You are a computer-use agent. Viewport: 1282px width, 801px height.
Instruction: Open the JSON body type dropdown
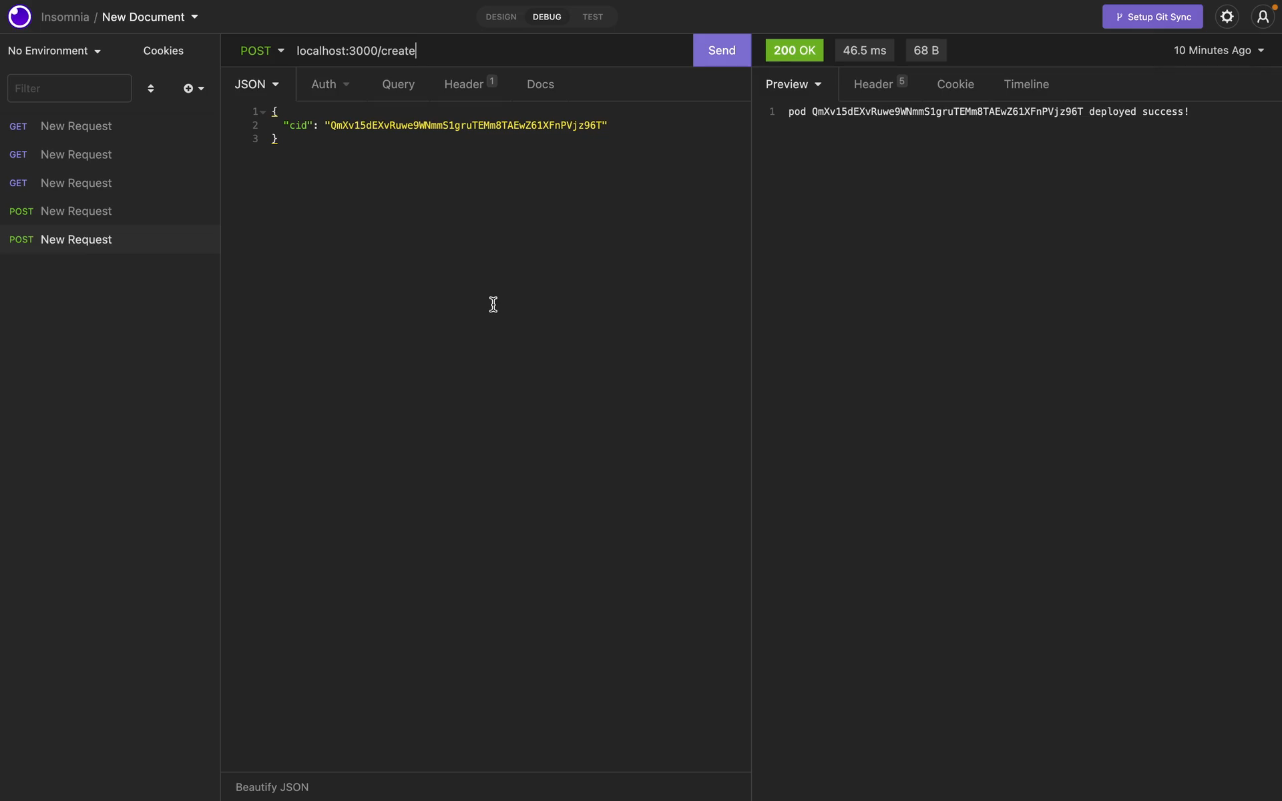point(257,84)
